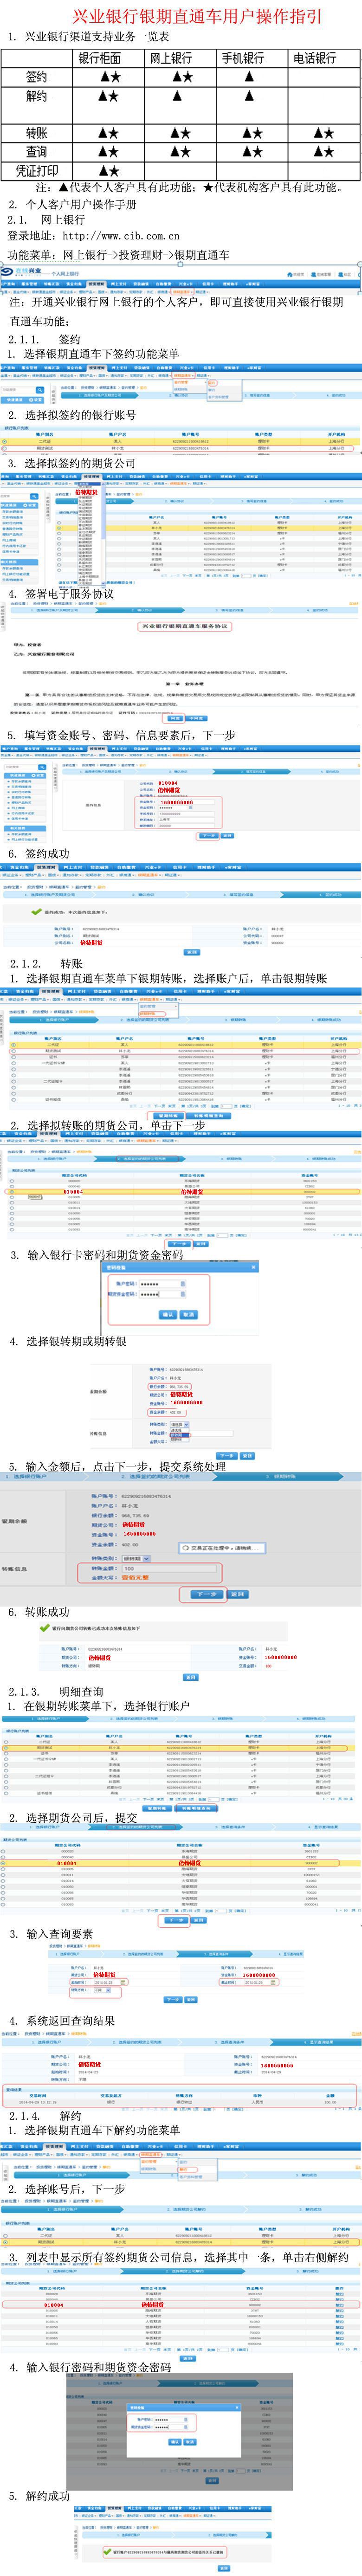The height and width of the screenshot is (2576, 362).
Task: Click the 手机银行 column header
Action: click(243, 58)
